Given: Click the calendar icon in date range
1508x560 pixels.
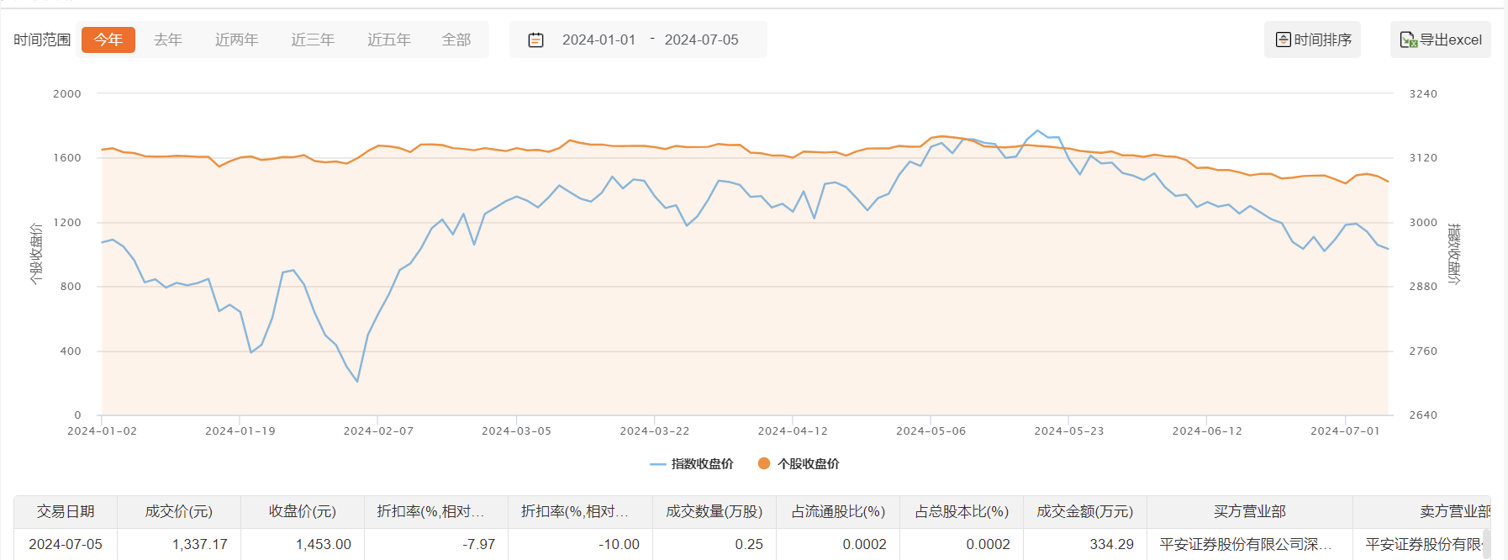Looking at the screenshot, I should point(535,40).
